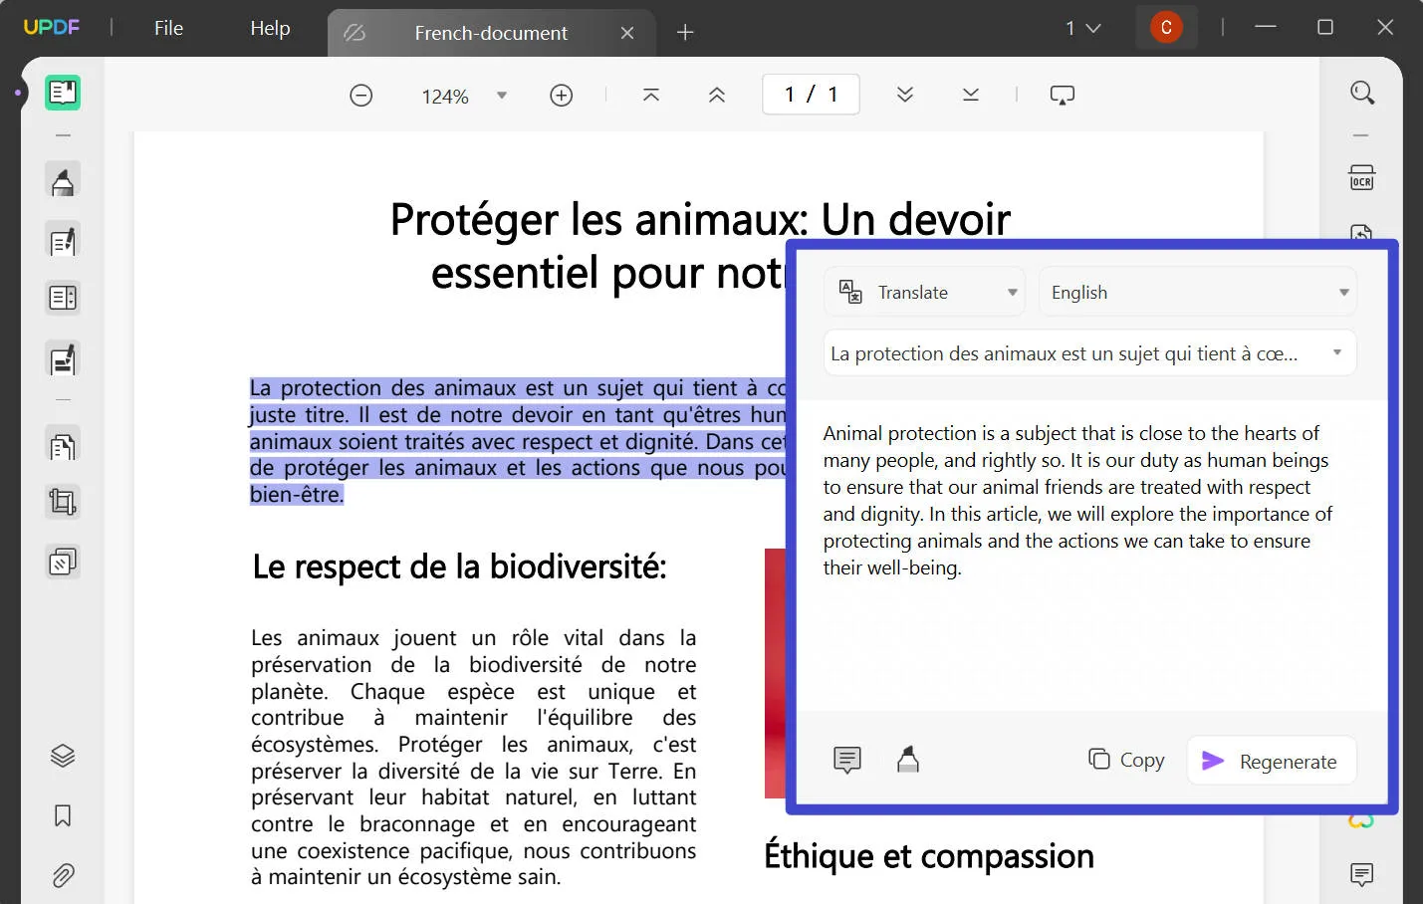Start presentation mode from the toolbar
The width and height of the screenshot is (1423, 904).
tap(1063, 94)
